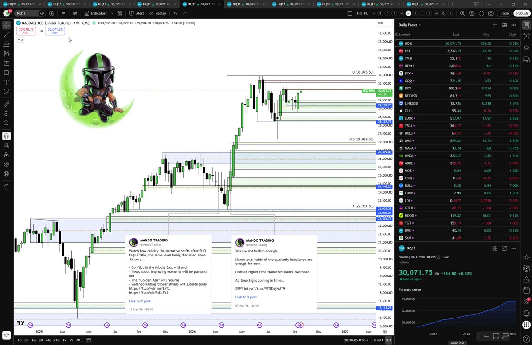Click the BUY 30,071.75 button
Screen dimensions: 532x345
[x=55, y=31]
